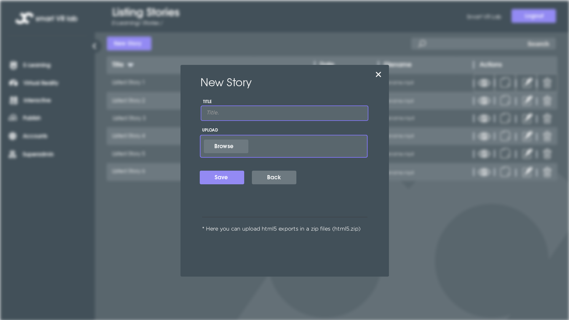Collapse the sidebar with the chevron arrow
The width and height of the screenshot is (569, 320).
[x=94, y=46]
